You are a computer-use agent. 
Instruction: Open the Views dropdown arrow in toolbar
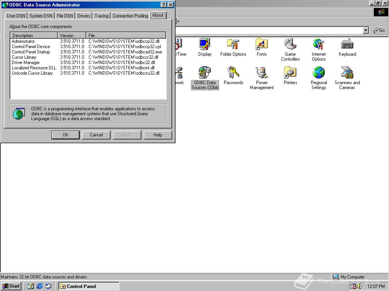(x=178, y=21)
